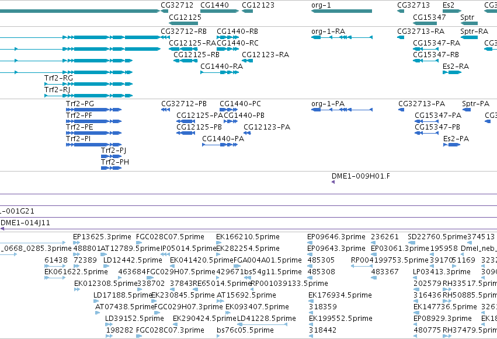
Task: Select transcript CG1440-RC
Action: [x=238, y=43]
